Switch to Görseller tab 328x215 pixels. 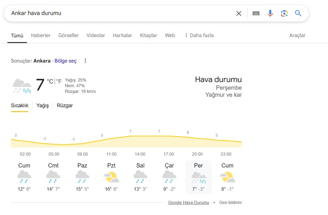[x=68, y=36]
